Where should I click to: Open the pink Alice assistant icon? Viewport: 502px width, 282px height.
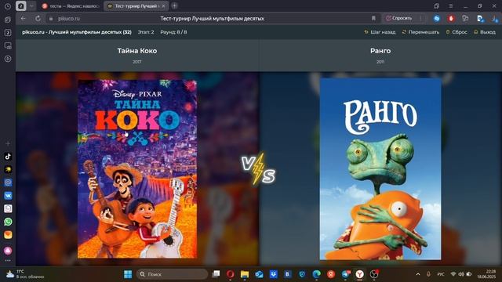click(8, 251)
